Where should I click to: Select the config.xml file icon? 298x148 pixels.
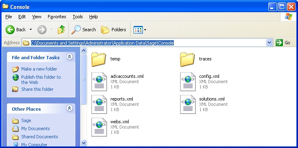click(188, 82)
